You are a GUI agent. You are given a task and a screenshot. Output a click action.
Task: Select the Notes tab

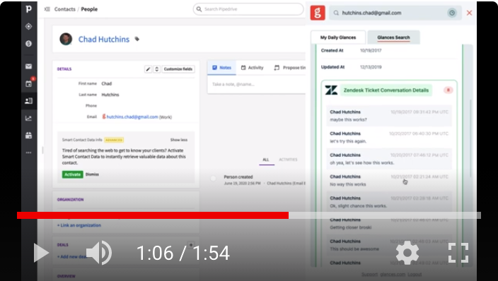tap(221, 68)
